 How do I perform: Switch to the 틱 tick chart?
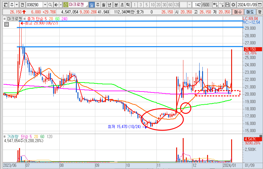[x=128, y=5]
